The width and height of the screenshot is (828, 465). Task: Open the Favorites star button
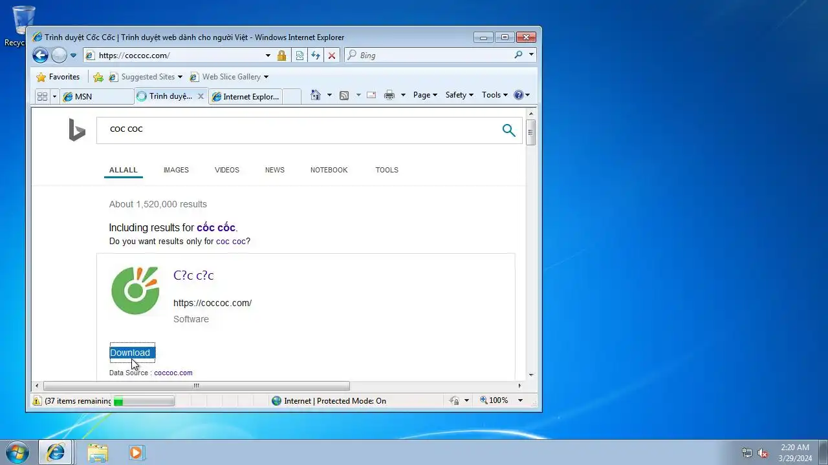tap(58, 77)
